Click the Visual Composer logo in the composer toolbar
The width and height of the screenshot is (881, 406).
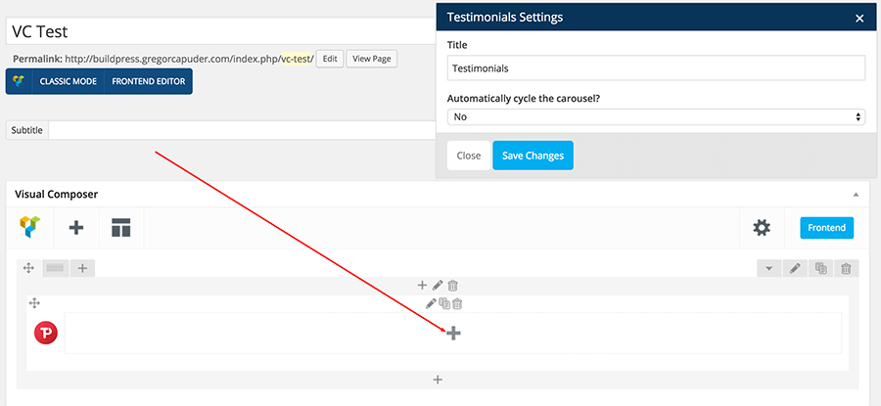30,227
